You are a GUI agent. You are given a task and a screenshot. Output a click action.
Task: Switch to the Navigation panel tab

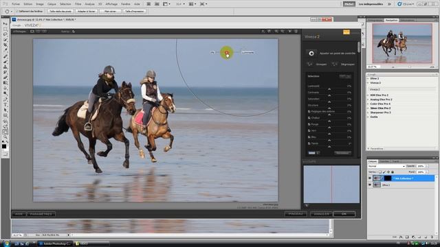point(391,20)
